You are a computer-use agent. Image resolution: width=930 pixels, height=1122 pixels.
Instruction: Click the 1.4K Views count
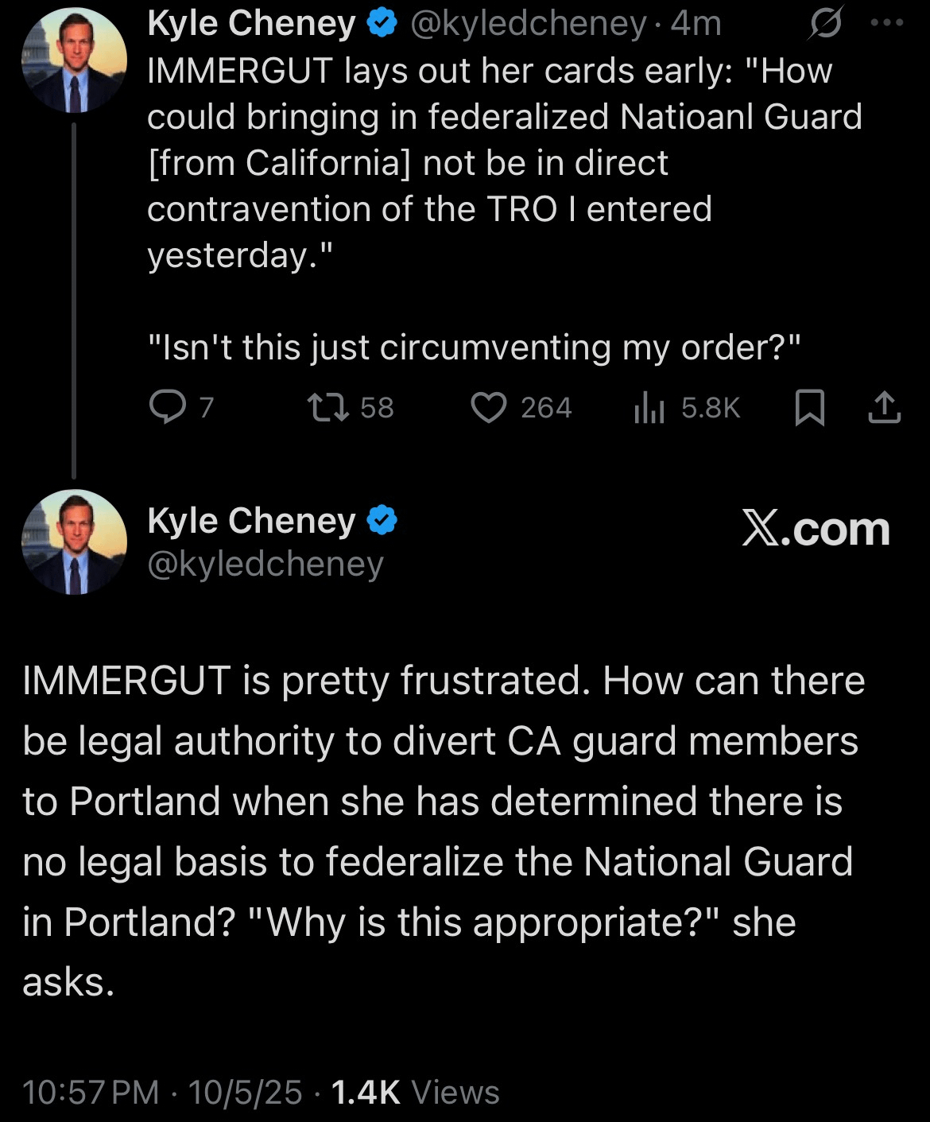pos(415,1093)
